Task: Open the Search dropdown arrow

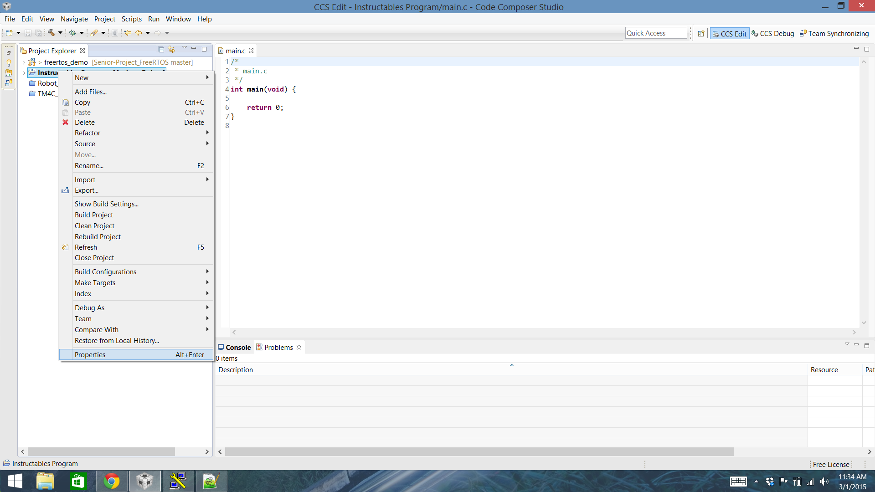Action: 103,33
